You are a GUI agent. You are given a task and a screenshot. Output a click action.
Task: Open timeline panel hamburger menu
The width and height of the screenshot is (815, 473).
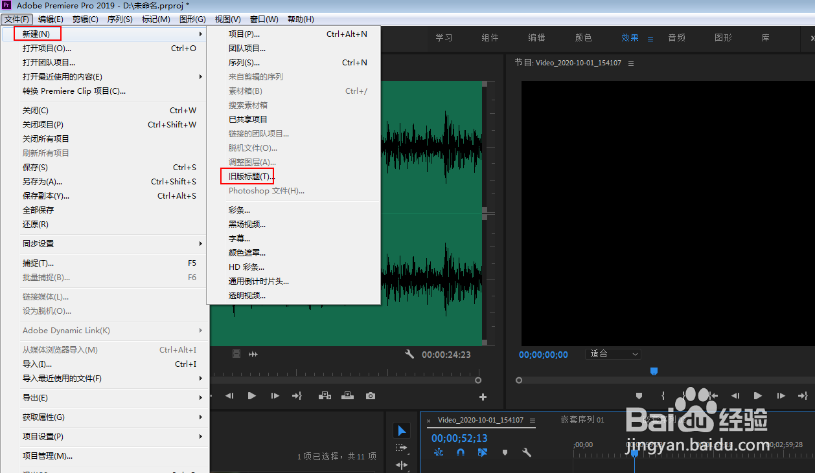coord(533,421)
